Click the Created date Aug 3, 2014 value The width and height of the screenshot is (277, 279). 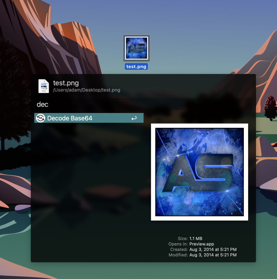tap(213, 249)
